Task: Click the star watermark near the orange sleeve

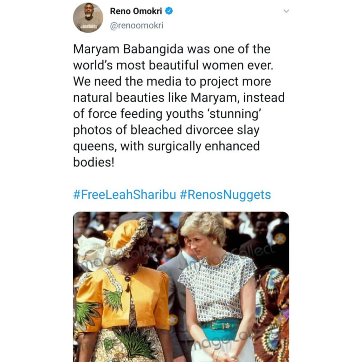Action: click(173, 320)
